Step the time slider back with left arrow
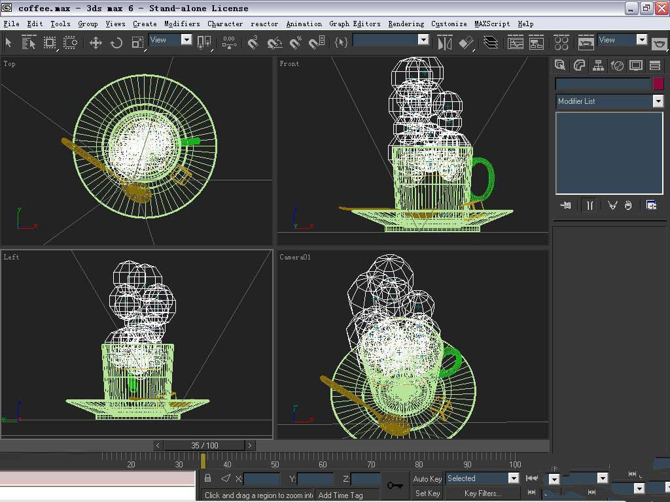670x502 pixels. tap(158, 445)
